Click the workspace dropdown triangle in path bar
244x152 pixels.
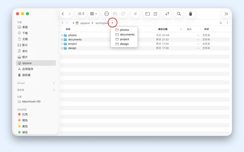pyautogui.click(x=112, y=23)
